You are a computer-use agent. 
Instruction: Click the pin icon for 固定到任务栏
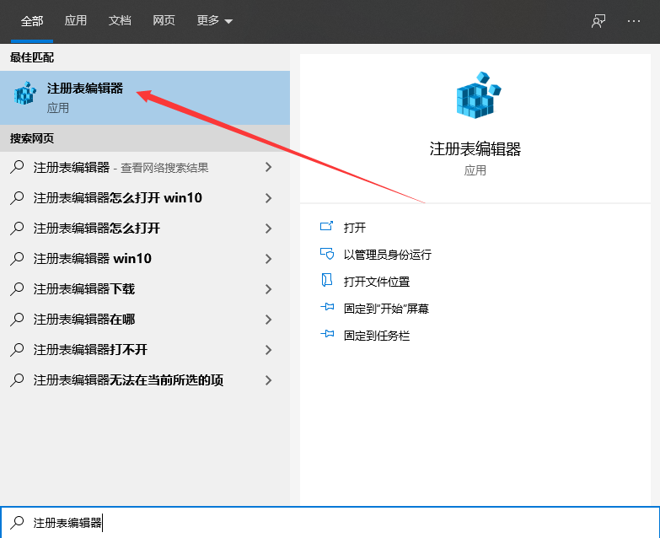[x=327, y=336]
